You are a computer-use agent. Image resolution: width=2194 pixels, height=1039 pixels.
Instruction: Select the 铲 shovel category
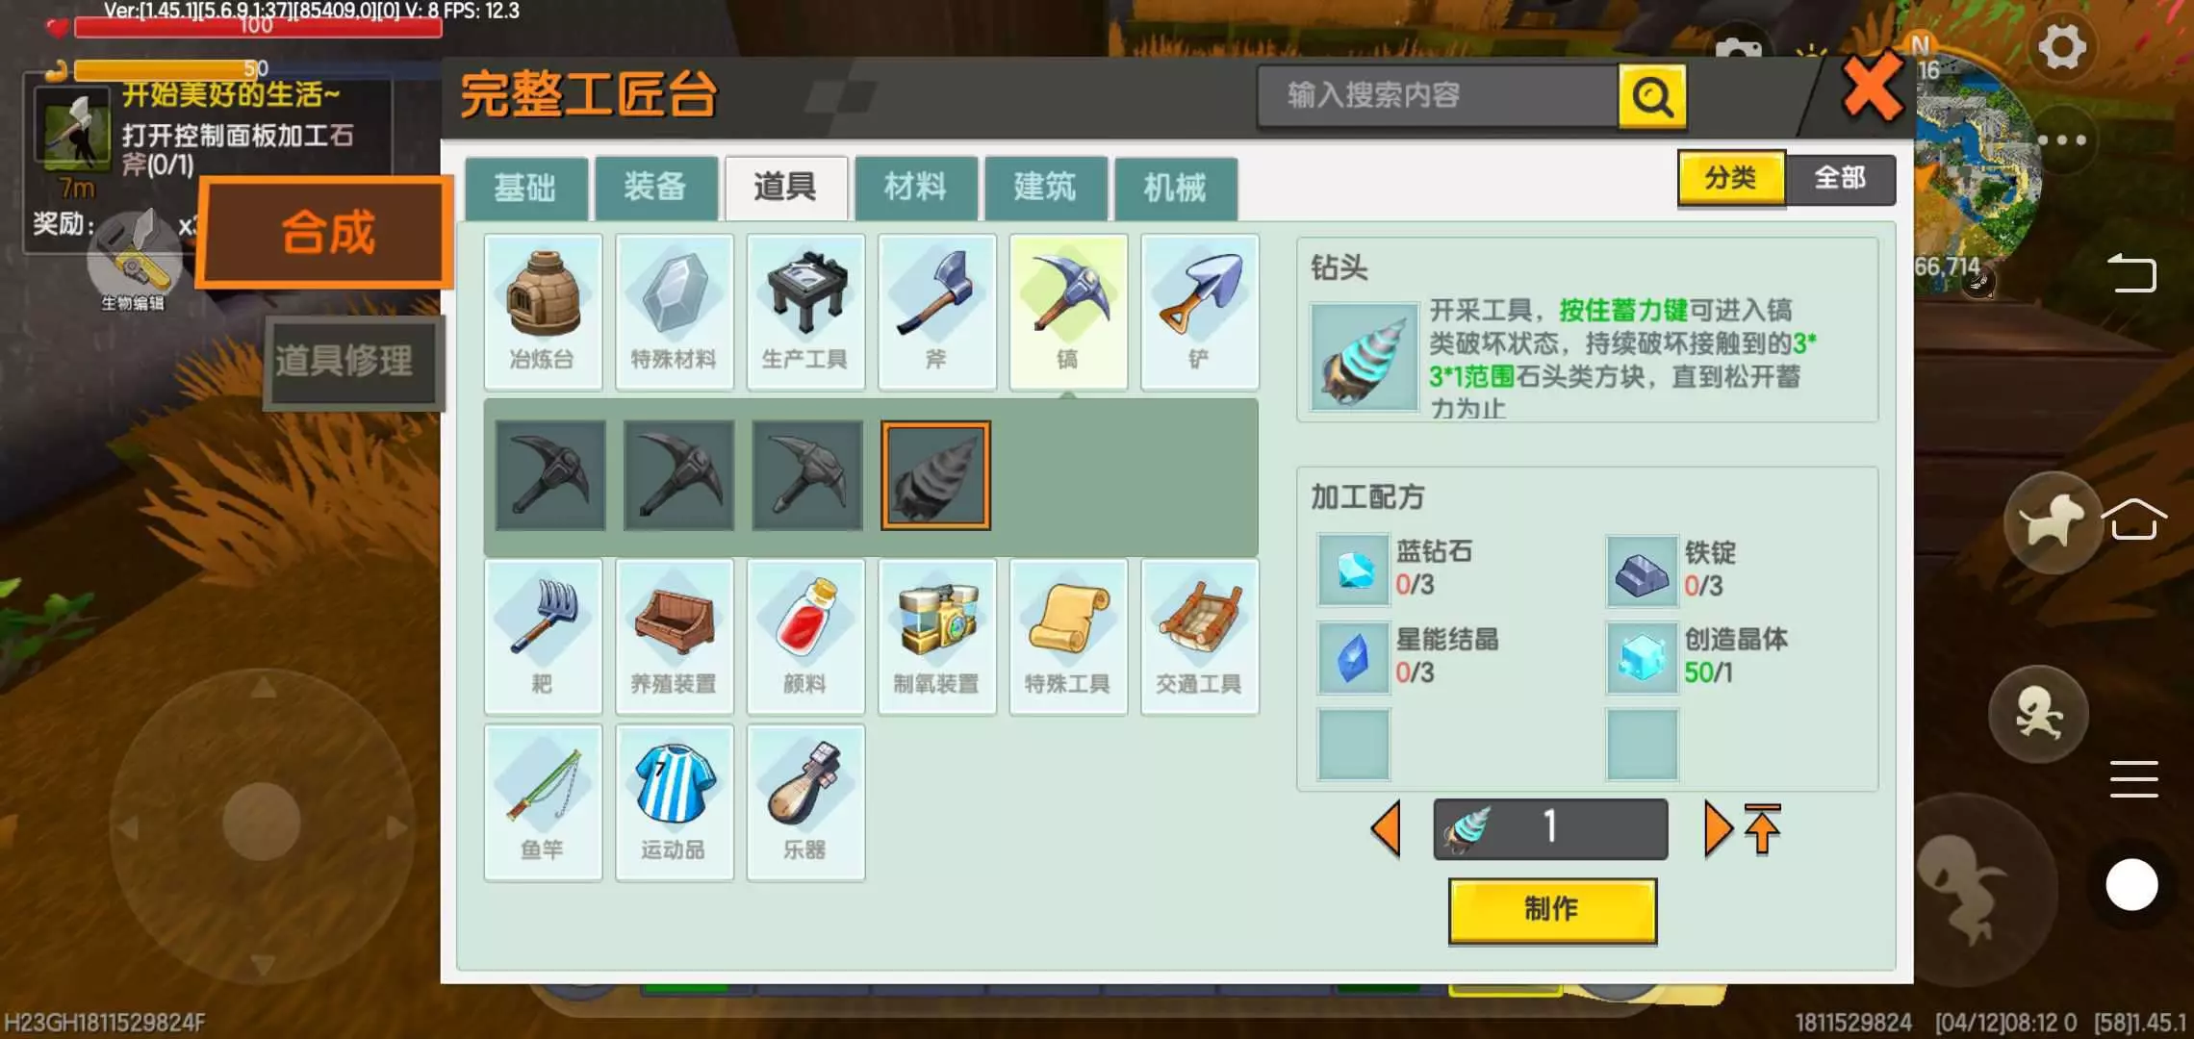tap(1199, 312)
